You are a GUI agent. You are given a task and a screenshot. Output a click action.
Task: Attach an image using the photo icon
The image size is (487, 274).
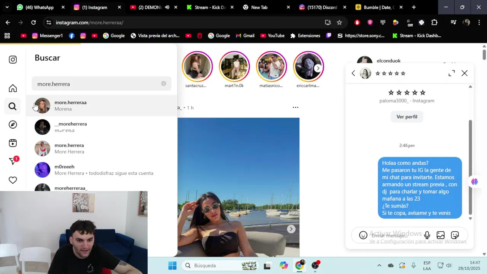(x=441, y=235)
